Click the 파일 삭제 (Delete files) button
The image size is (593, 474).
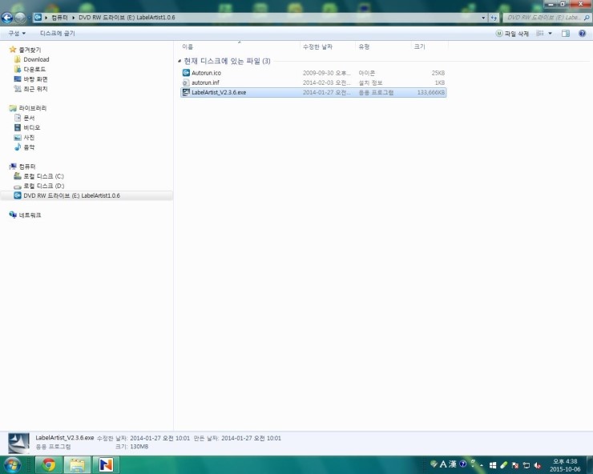tap(512, 34)
